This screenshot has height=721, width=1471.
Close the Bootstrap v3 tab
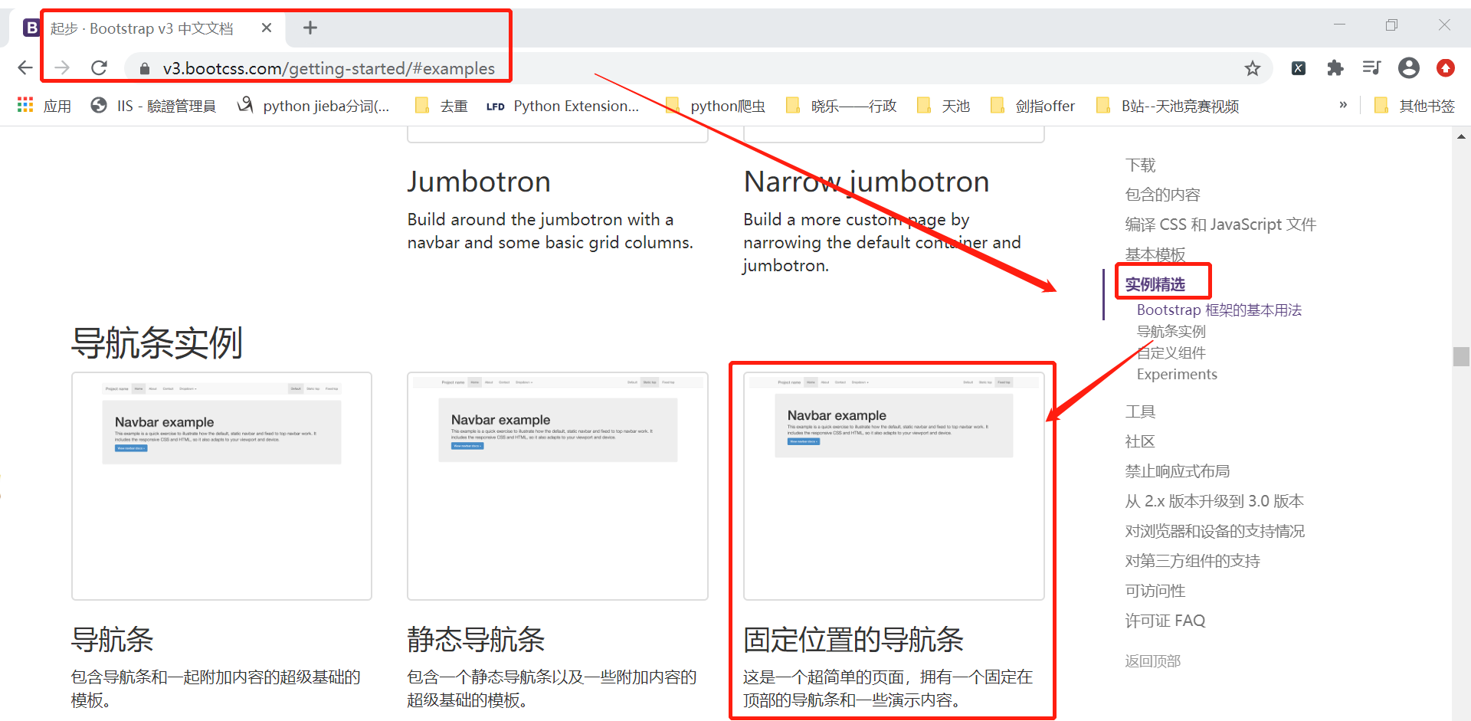267,28
